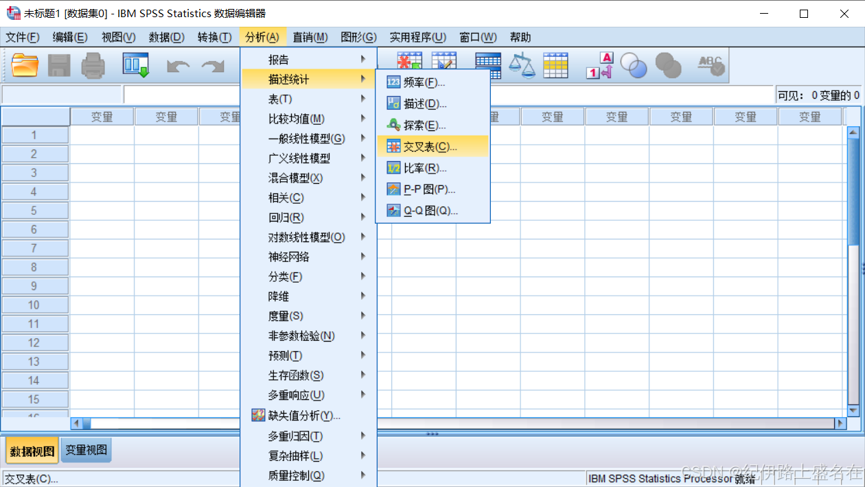Click the 探索(E) binoculars icon
This screenshot has height=487, width=865.
[x=393, y=125]
